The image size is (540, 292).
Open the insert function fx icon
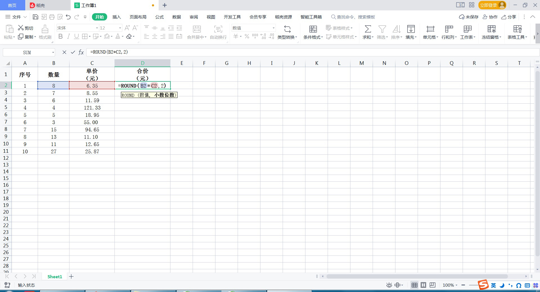(x=81, y=52)
